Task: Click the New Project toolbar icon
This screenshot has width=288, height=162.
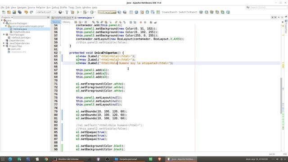Action: [9, 12]
